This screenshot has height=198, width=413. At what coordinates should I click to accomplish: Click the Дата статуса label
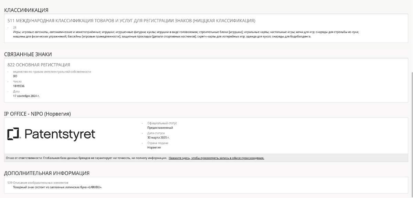(156, 133)
